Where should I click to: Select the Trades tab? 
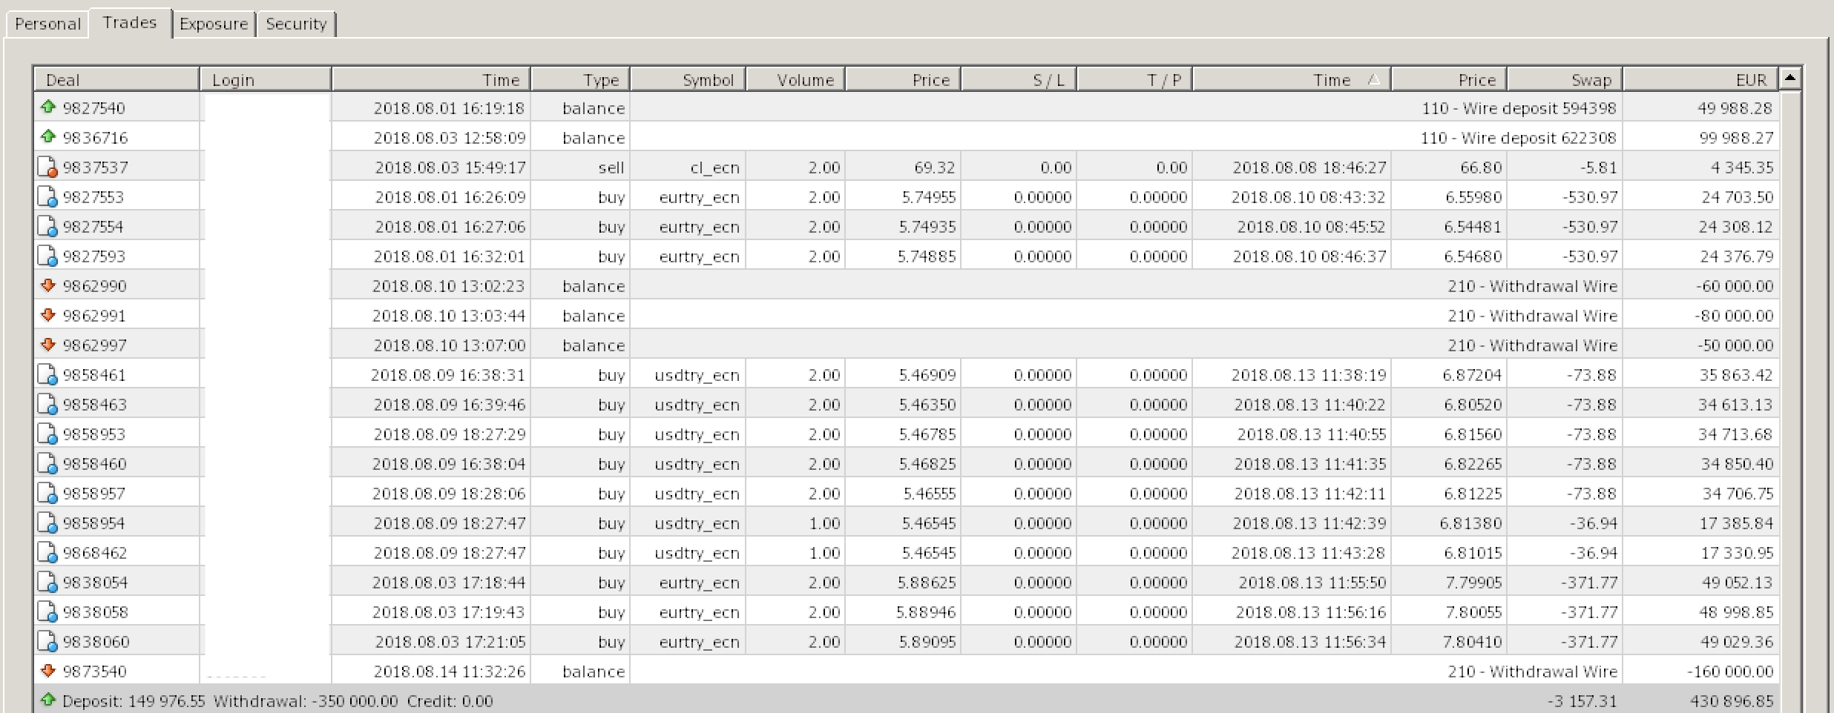[x=130, y=22]
